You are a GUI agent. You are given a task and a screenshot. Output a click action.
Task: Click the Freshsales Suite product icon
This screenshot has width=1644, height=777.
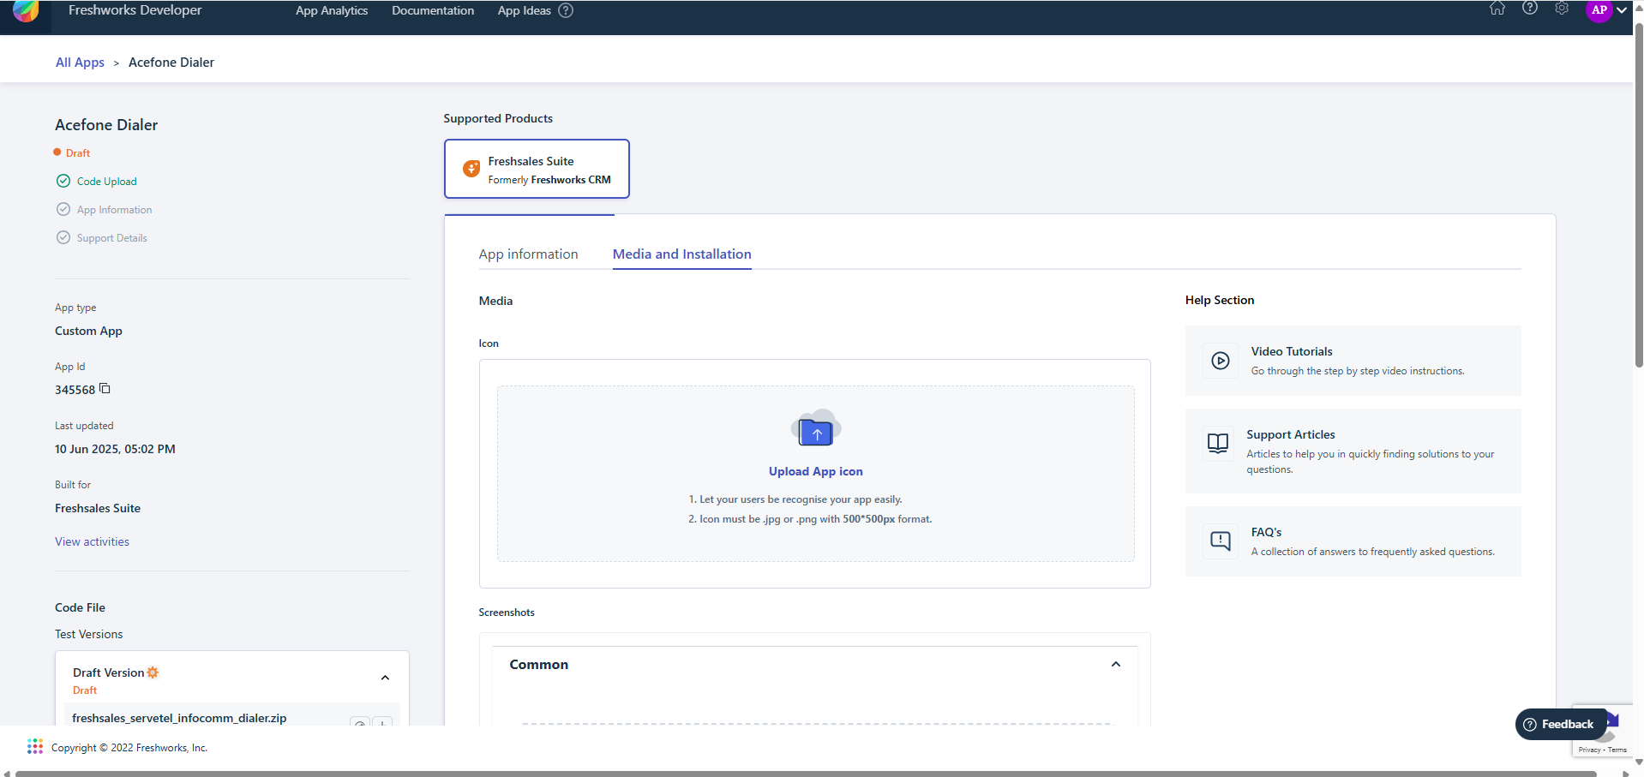tap(471, 169)
